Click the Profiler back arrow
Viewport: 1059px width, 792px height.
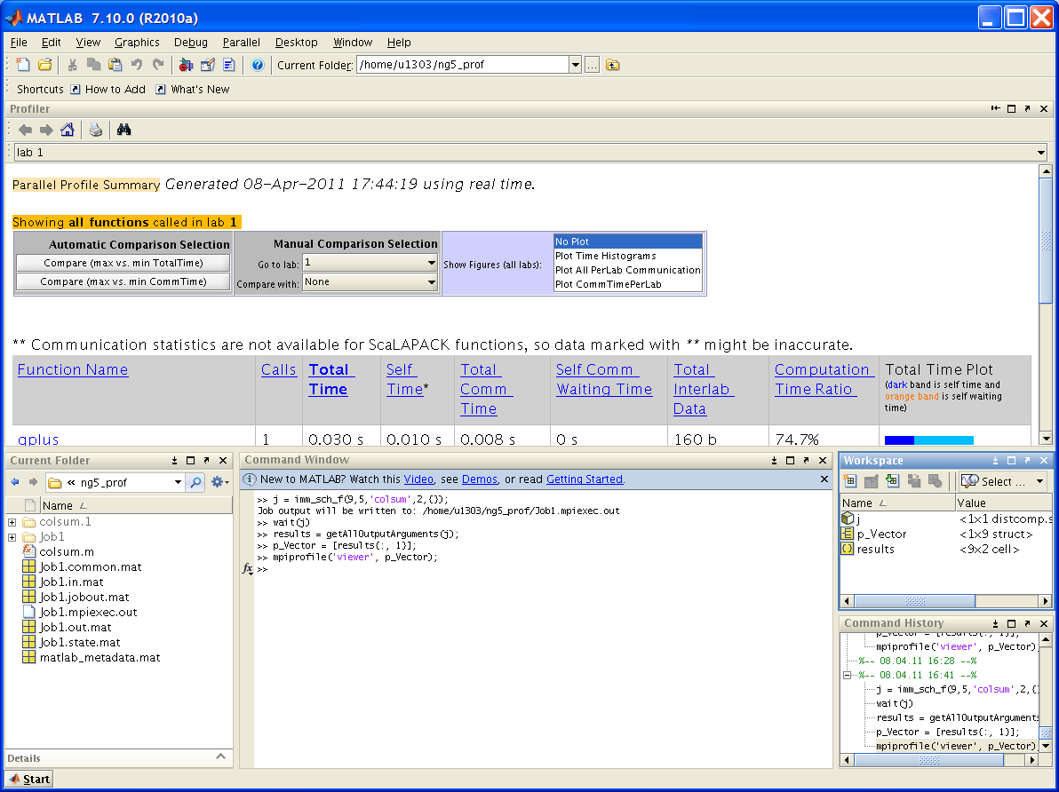25,130
